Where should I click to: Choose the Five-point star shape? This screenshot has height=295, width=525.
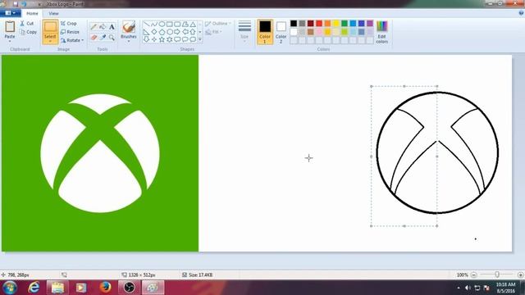coord(162,39)
